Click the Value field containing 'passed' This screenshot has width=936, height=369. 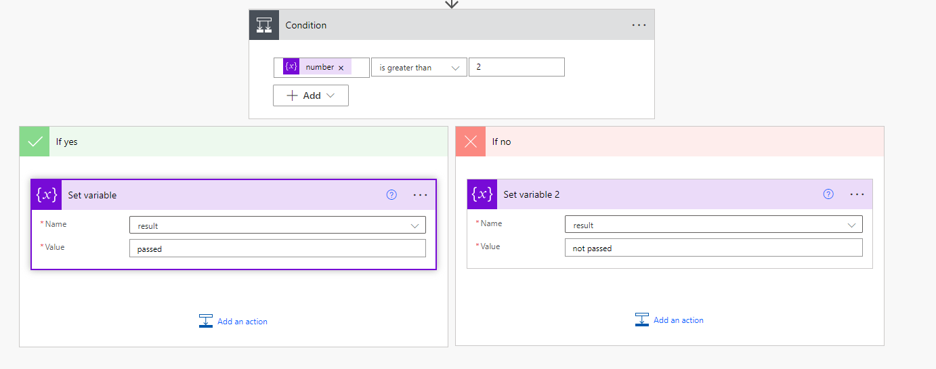[277, 248]
